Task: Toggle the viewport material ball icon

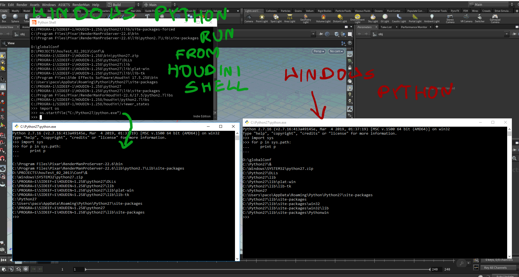Action: tap(350, 81)
